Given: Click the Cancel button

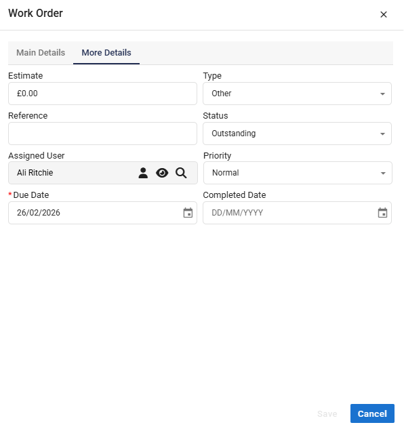Looking at the screenshot, I should [x=372, y=413].
